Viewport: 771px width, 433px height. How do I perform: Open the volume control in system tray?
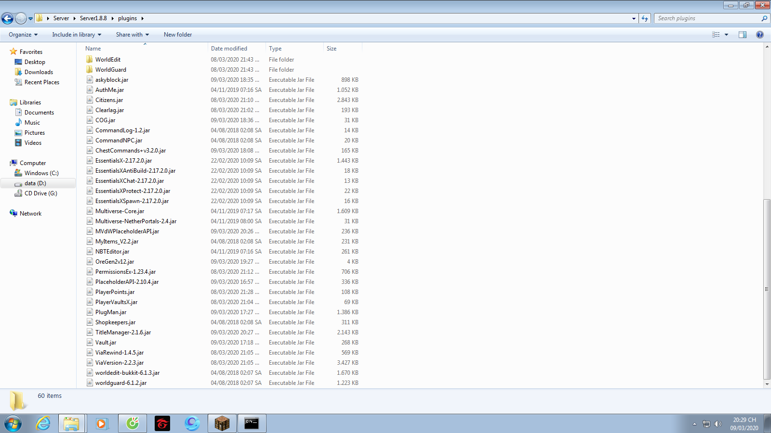point(718,424)
